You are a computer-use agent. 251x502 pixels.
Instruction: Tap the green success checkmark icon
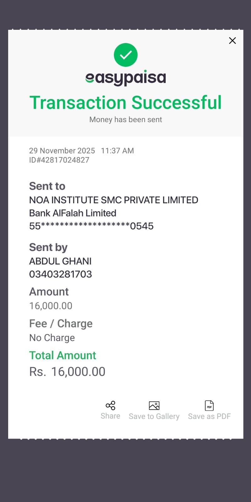[x=125, y=55]
